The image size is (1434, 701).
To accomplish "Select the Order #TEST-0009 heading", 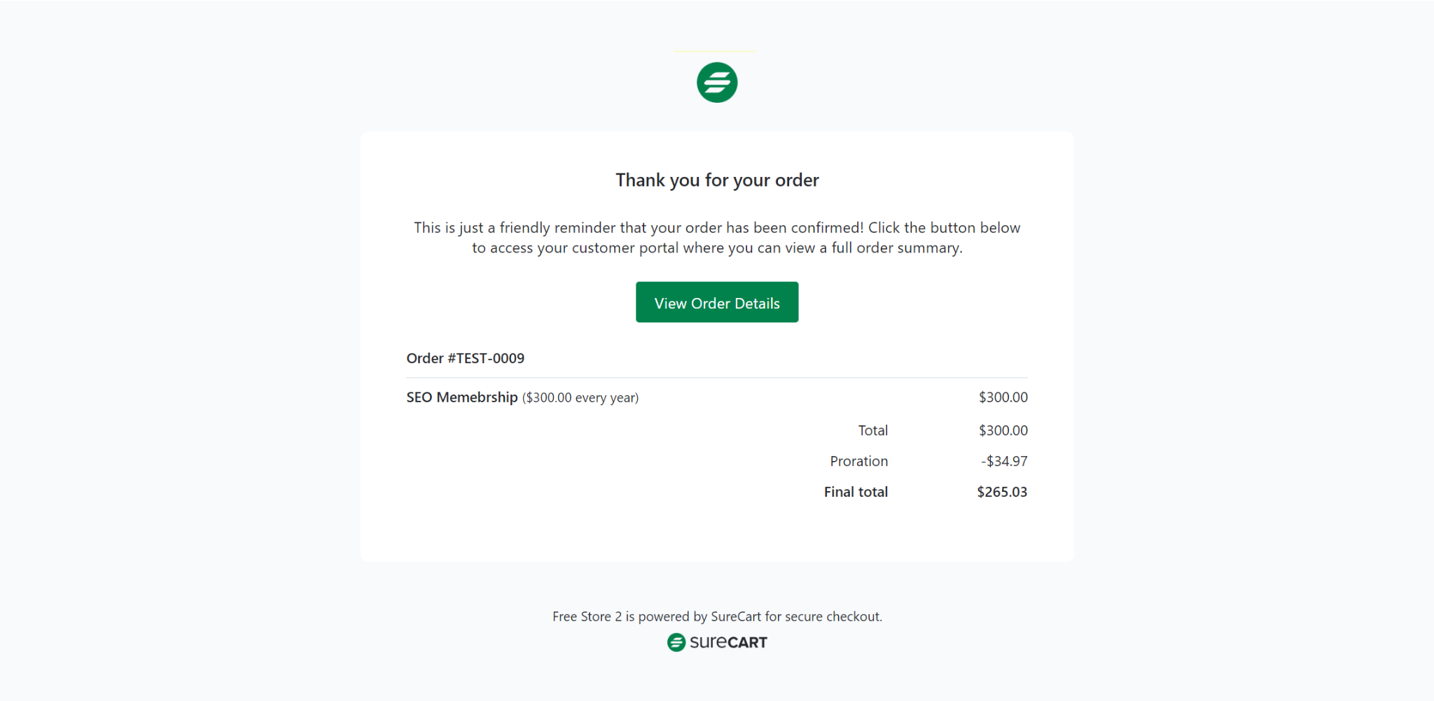I will 465,357.
